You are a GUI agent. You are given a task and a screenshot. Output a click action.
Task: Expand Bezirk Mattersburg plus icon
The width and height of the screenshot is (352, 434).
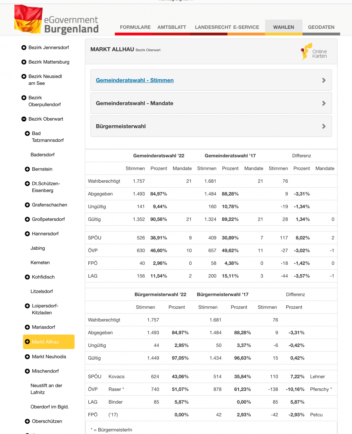[x=24, y=62]
